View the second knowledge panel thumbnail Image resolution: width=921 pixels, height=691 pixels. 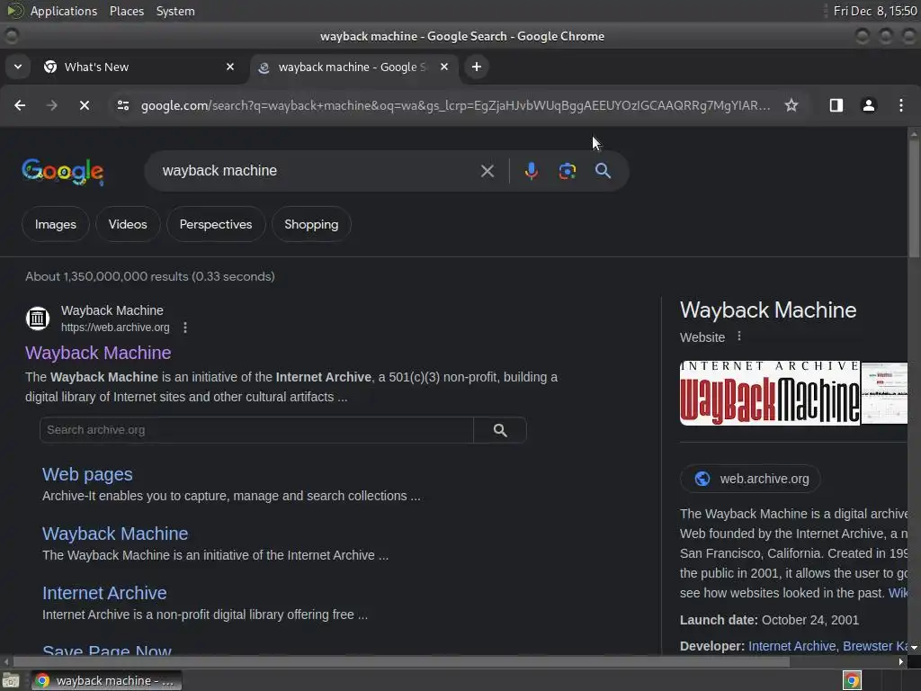[885, 392]
